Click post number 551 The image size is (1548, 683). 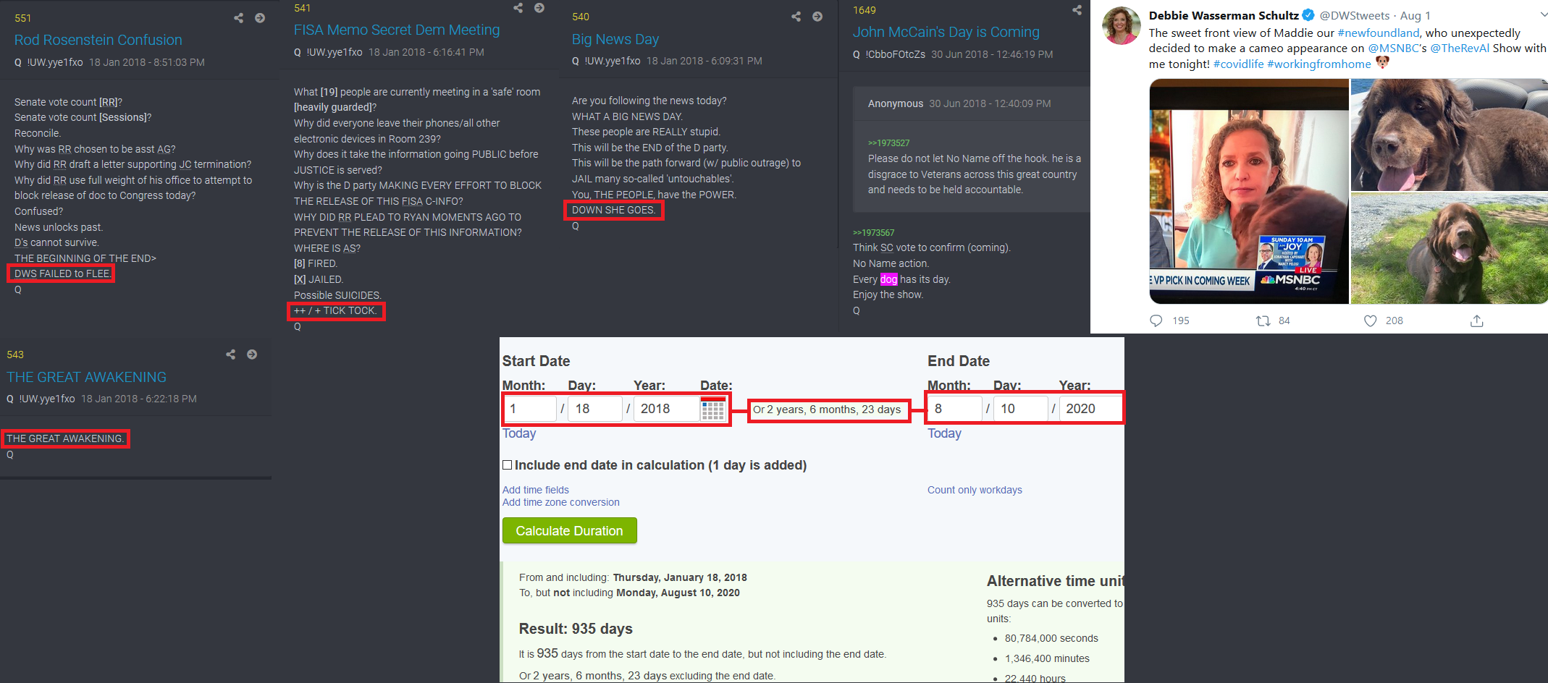pos(23,18)
